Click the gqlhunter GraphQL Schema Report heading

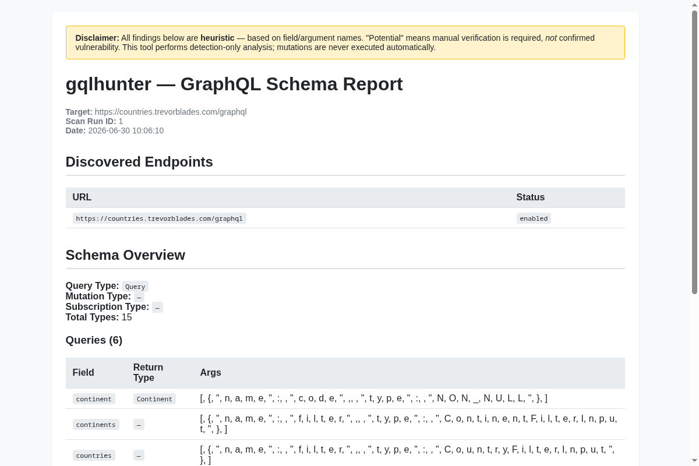[x=234, y=84]
